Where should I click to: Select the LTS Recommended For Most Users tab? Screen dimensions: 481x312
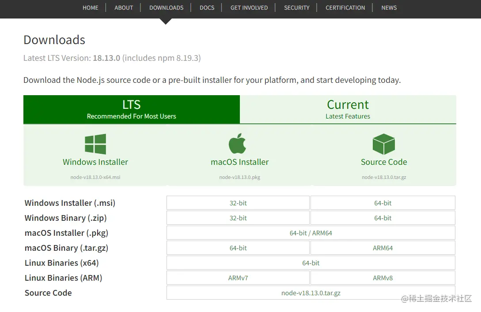pyautogui.click(x=132, y=109)
